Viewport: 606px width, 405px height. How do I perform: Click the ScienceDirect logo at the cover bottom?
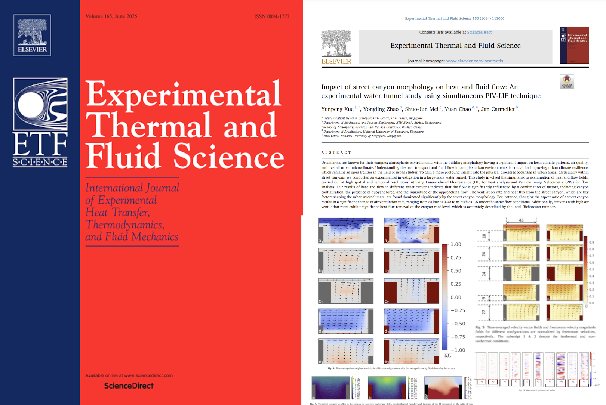pos(129,386)
